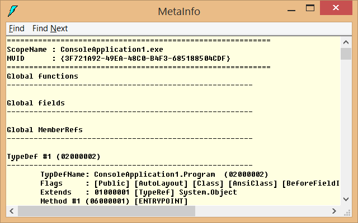Click the horizontal scrollbar track right of thumb
This screenshot has height=223, width=358.
[262, 211]
